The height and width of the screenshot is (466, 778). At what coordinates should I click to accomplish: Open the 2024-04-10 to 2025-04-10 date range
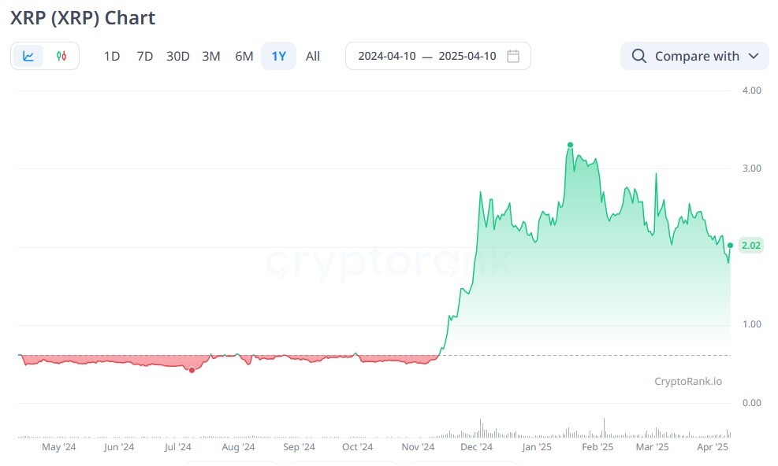[438, 56]
